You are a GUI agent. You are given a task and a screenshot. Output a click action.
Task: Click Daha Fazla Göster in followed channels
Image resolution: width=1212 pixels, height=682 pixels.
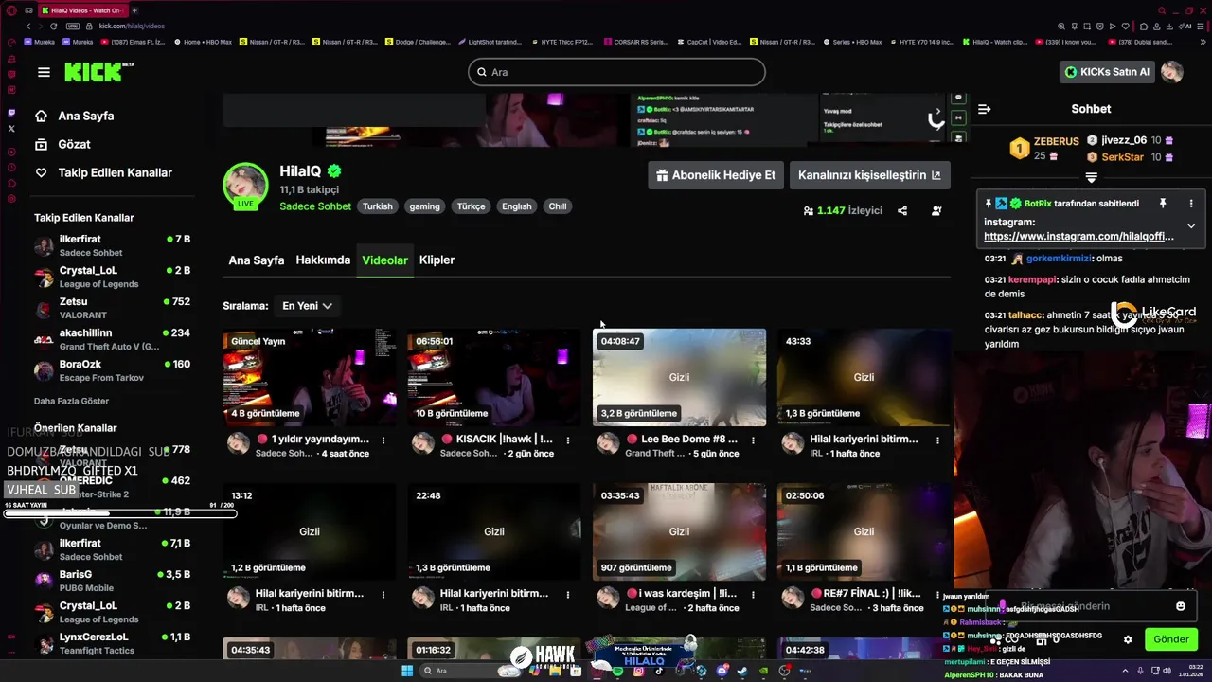(x=71, y=402)
